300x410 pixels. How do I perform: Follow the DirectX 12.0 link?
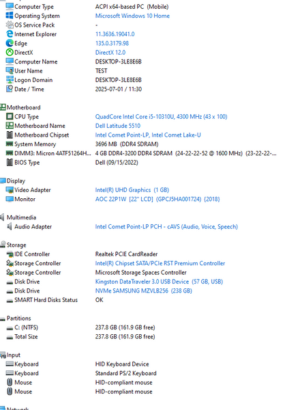coord(110,53)
